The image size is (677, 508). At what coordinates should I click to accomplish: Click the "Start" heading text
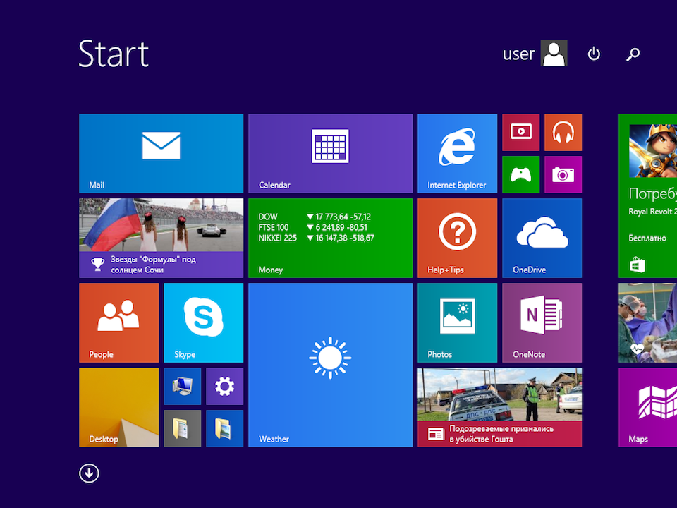click(114, 54)
